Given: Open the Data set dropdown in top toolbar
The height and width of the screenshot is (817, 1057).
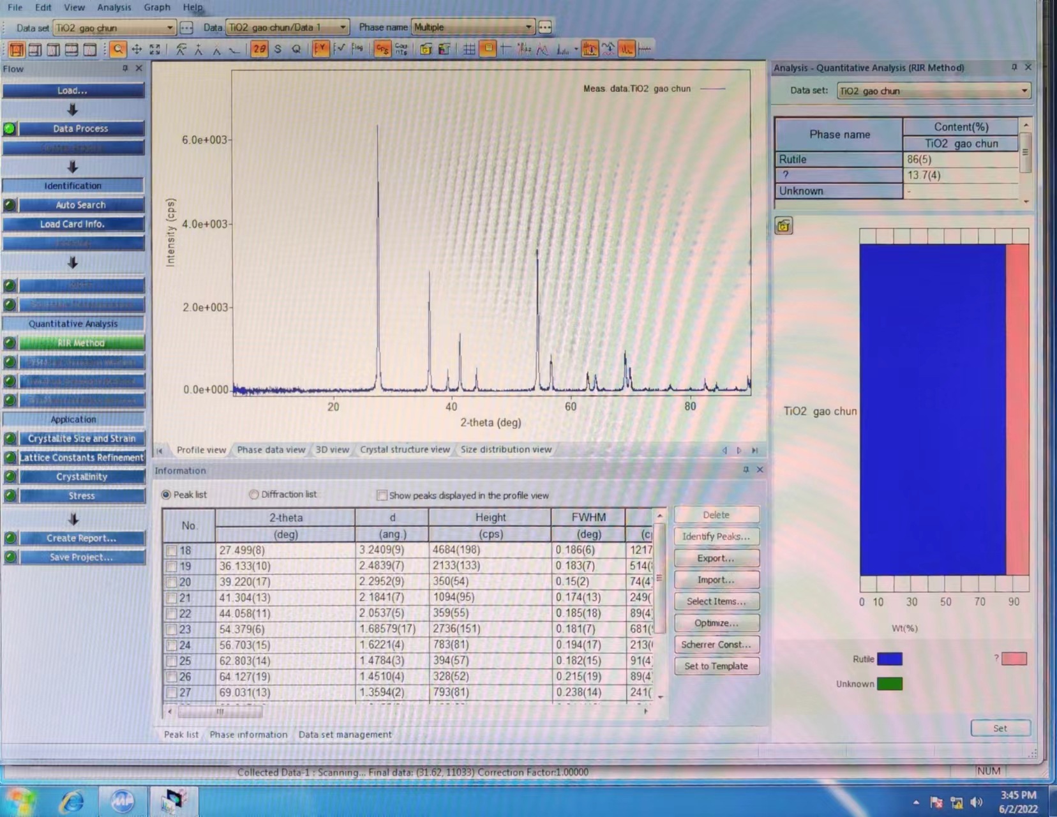Looking at the screenshot, I should [170, 27].
